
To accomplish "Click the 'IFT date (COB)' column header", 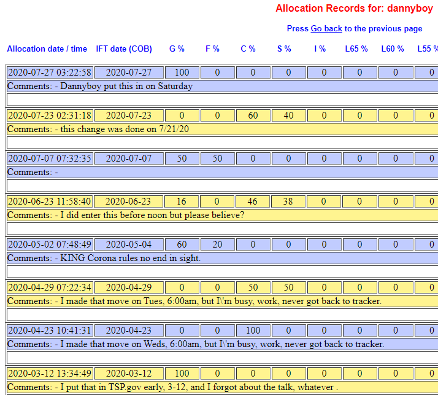I will (x=125, y=49).
